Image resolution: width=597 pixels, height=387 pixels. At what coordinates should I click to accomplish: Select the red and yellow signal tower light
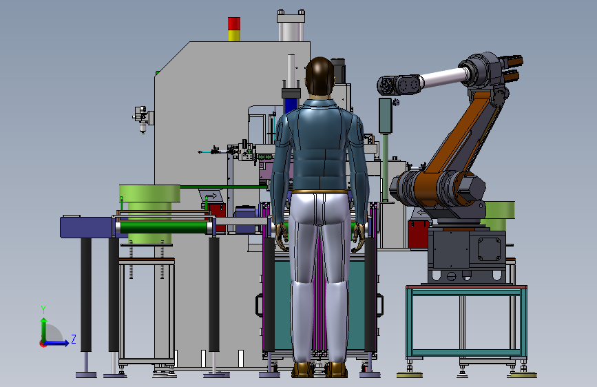(x=234, y=29)
